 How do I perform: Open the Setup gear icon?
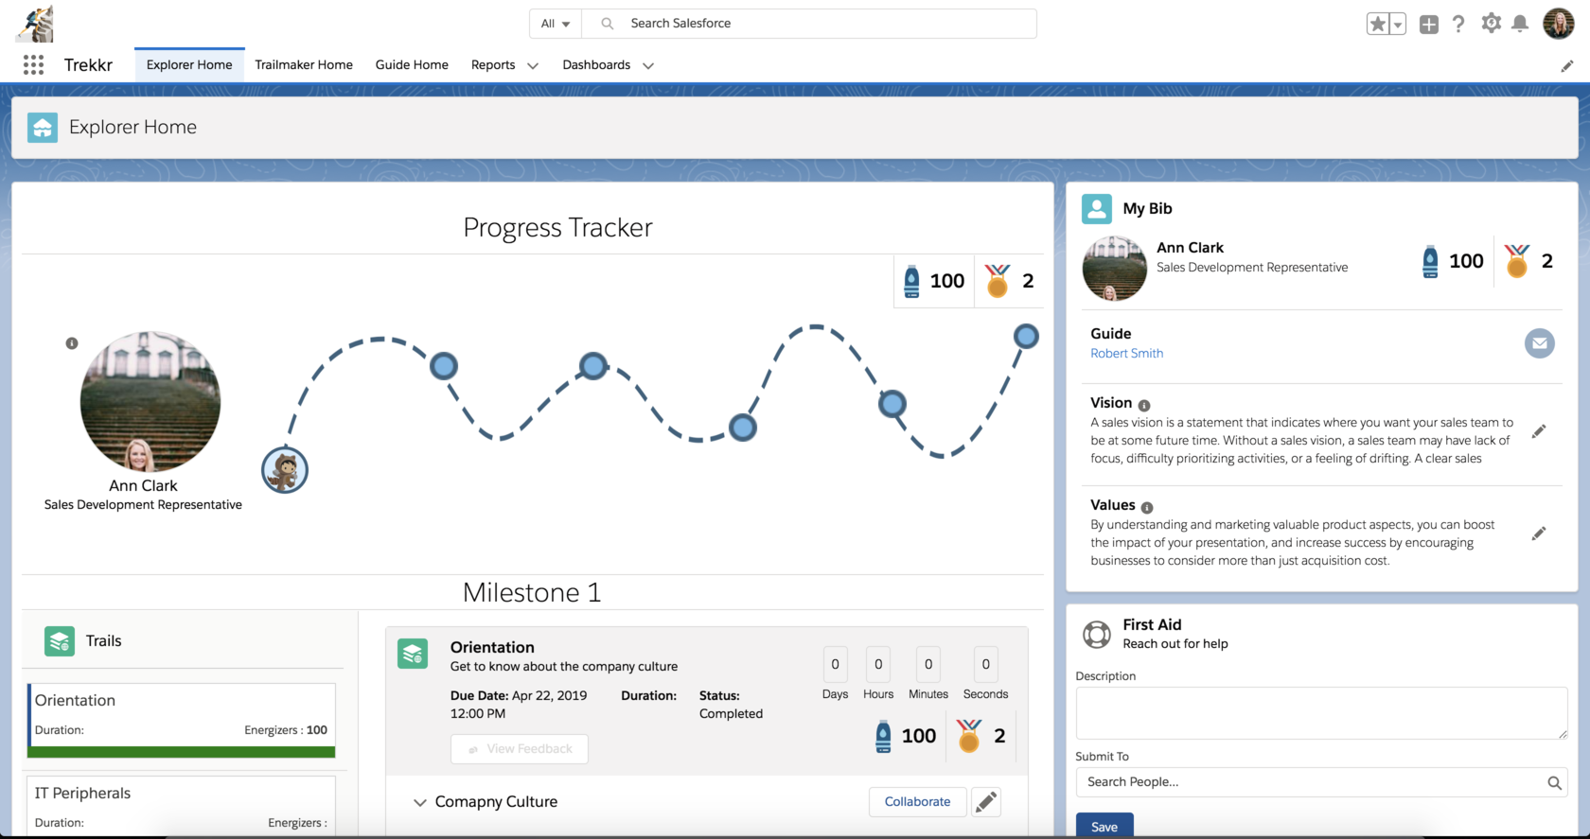pyautogui.click(x=1492, y=24)
